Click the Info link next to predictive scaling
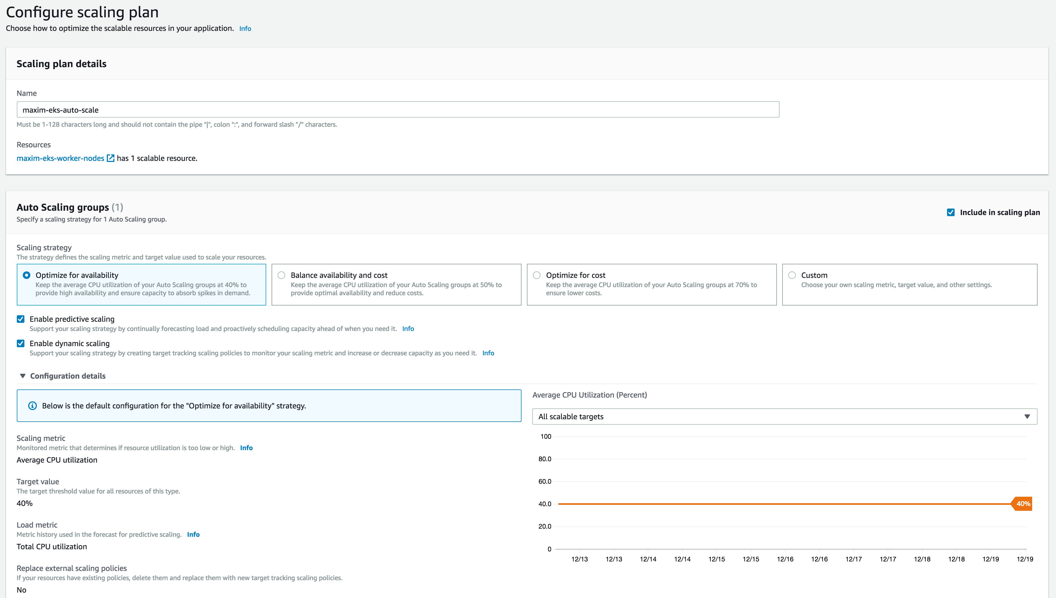 click(x=408, y=329)
